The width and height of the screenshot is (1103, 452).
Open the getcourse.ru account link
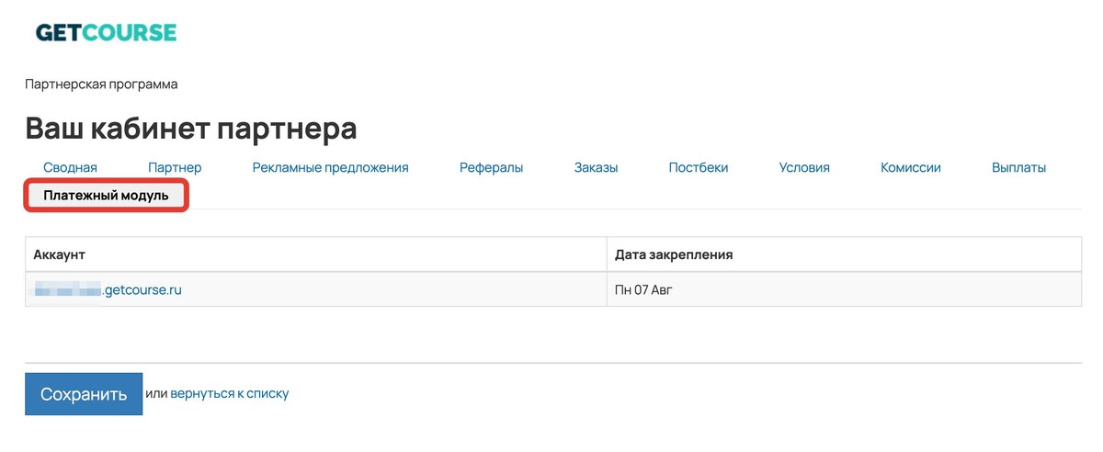click(x=108, y=289)
